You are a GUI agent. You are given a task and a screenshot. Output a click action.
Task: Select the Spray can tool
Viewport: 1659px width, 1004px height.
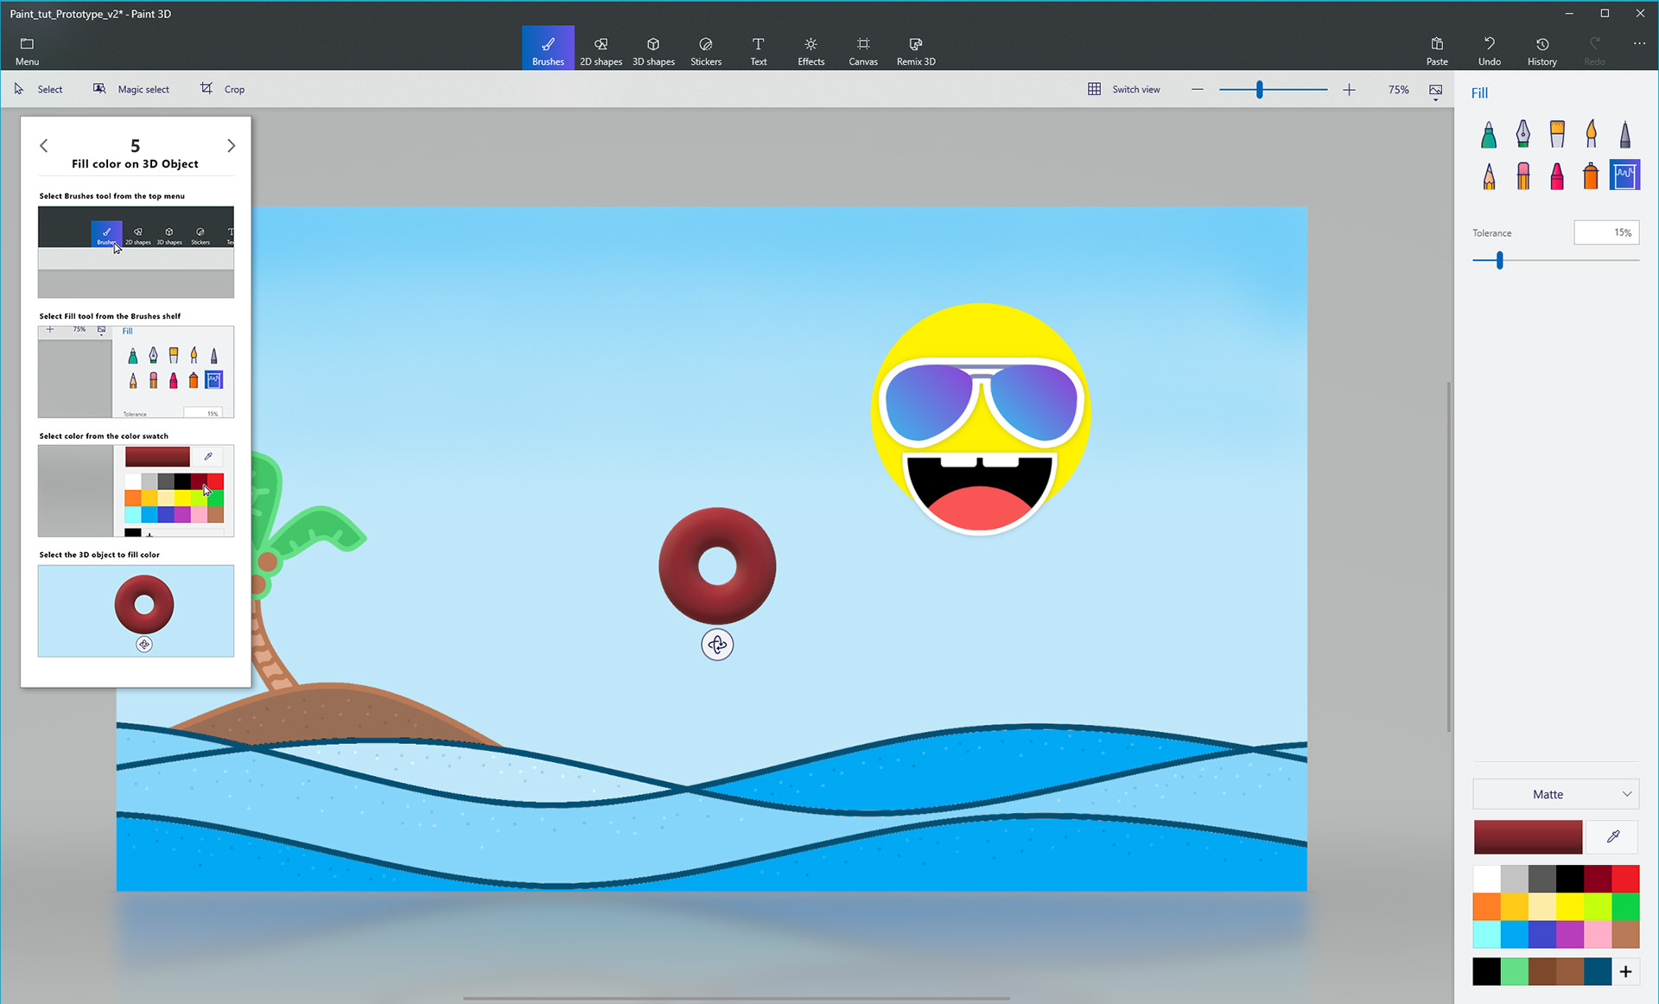click(x=1591, y=176)
